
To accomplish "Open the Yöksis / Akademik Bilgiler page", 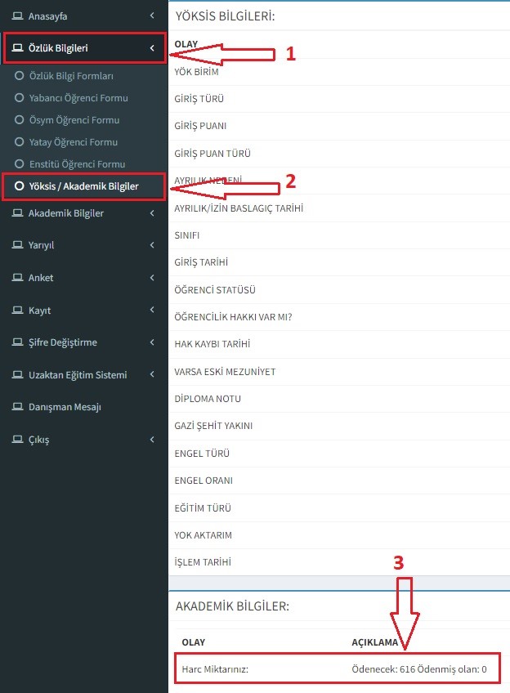I will (x=83, y=186).
